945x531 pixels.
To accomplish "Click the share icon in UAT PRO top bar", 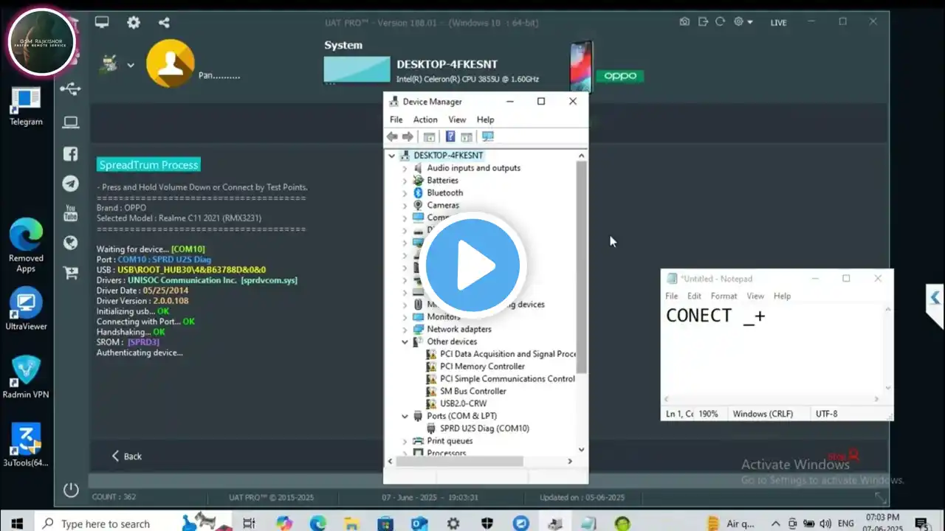I will click(164, 22).
